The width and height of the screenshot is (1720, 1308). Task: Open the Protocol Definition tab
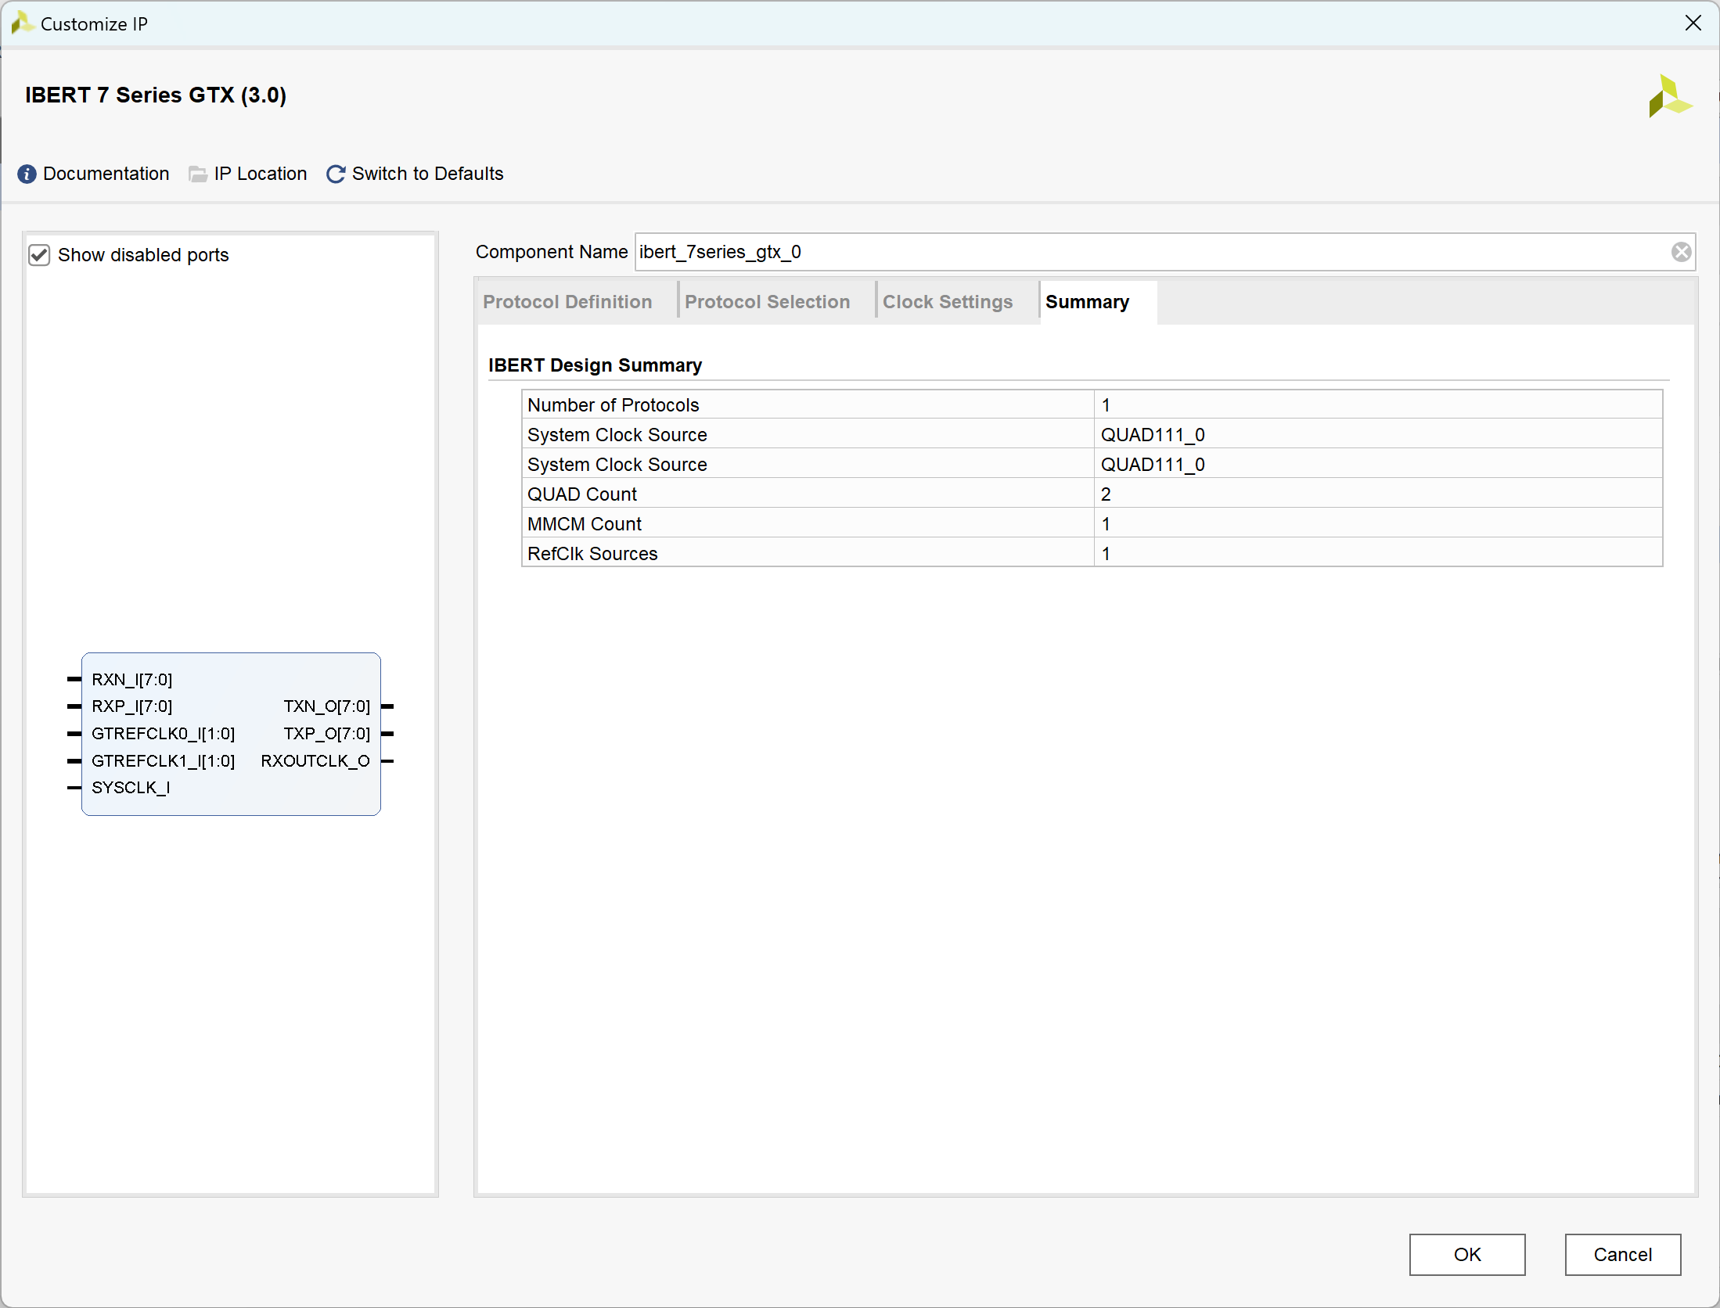tap(567, 302)
